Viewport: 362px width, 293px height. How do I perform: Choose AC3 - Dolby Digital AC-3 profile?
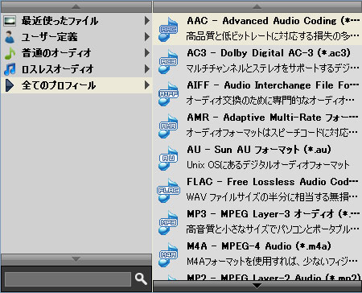point(257,61)
